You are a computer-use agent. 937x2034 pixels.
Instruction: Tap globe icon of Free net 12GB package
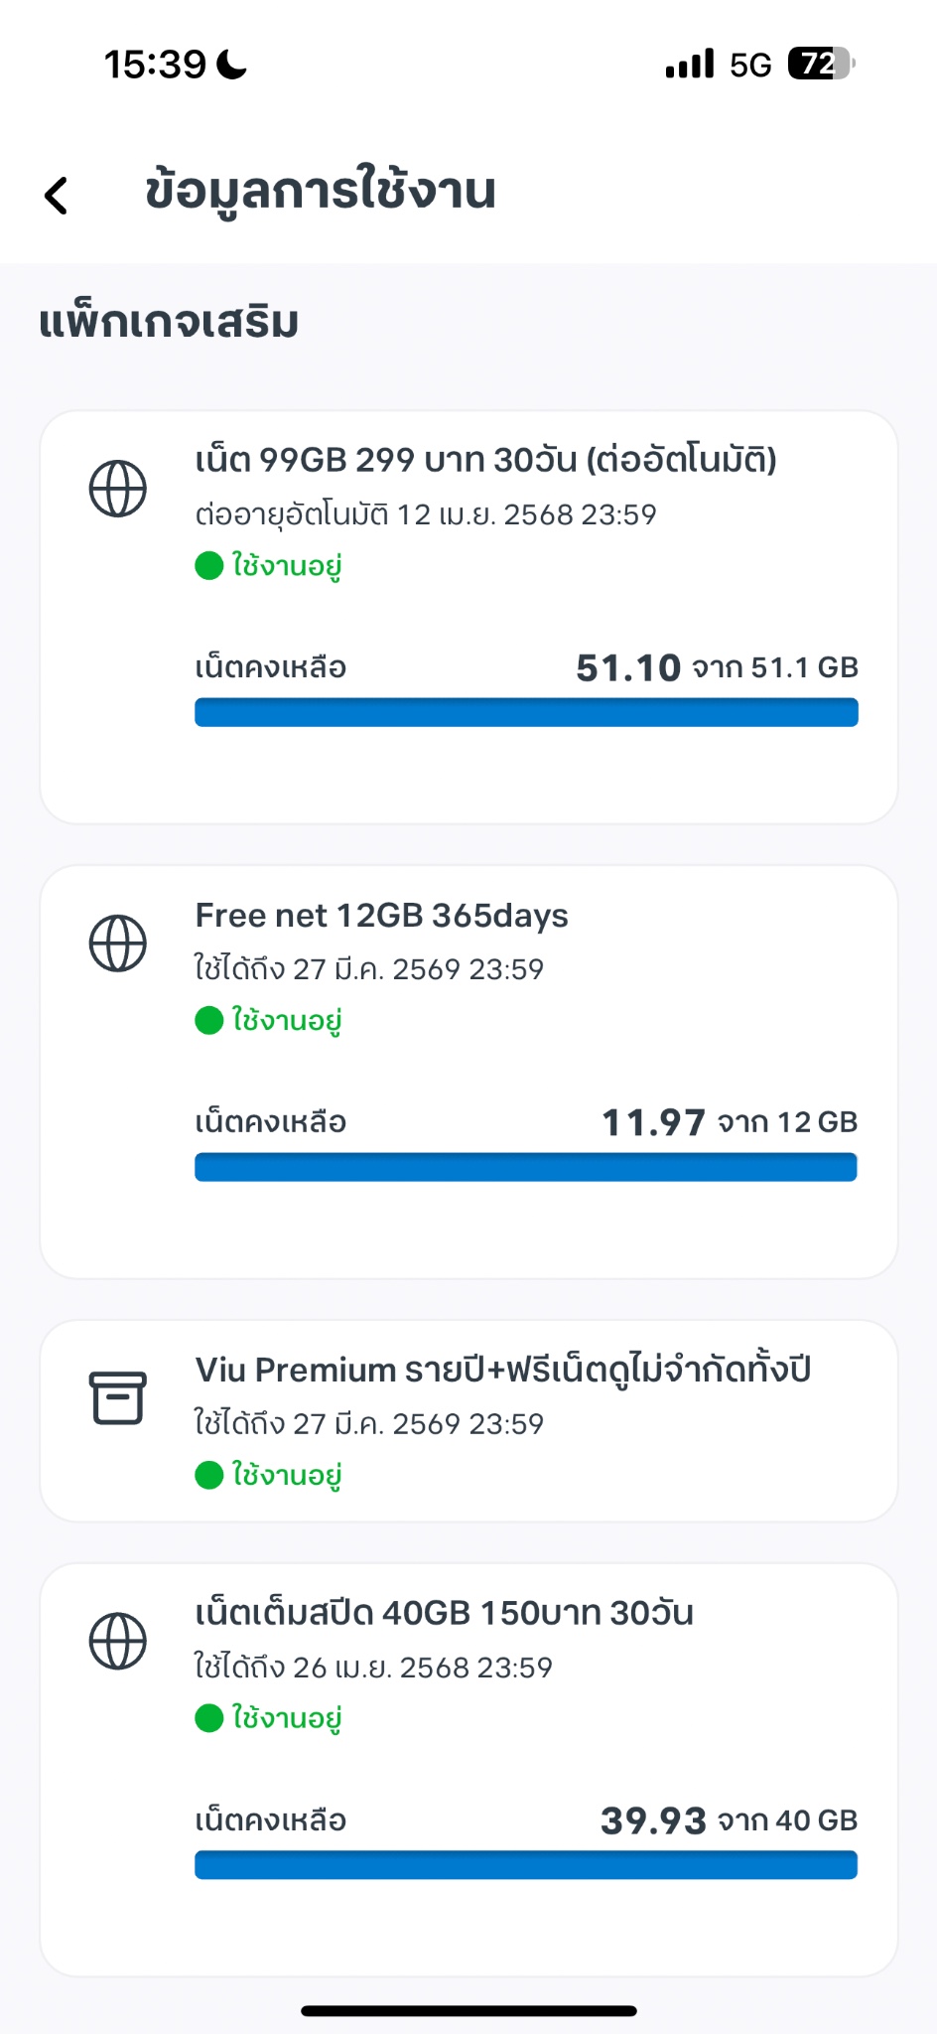[118, 943]
